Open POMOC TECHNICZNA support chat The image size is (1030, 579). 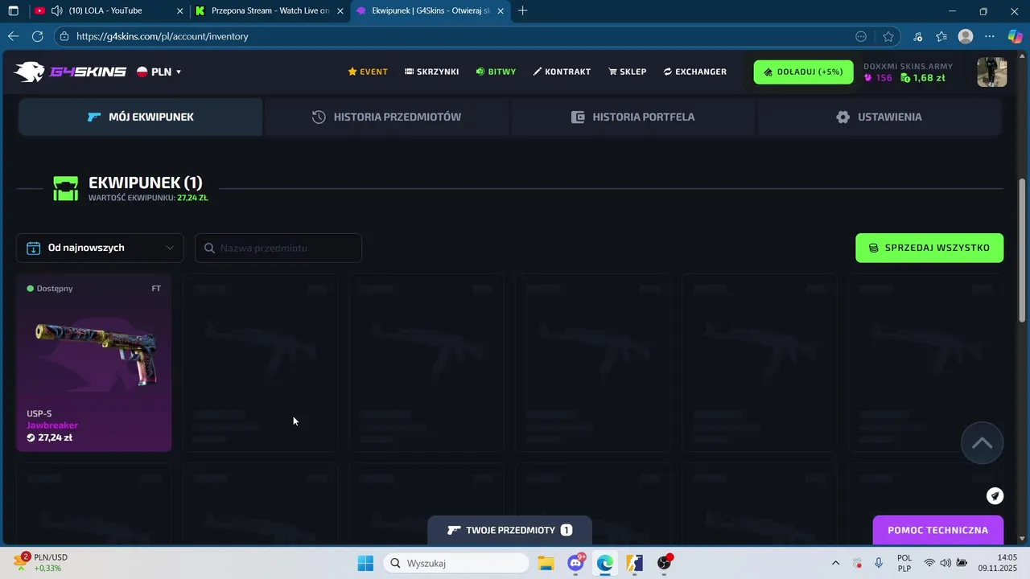tap(937, 530)
